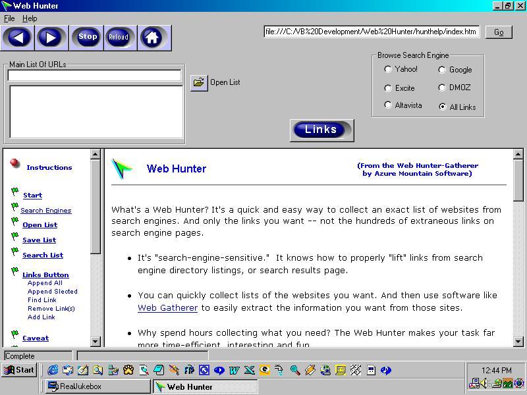
Task: Click the 12:44 PM system clock
Action: click(497, 370)
